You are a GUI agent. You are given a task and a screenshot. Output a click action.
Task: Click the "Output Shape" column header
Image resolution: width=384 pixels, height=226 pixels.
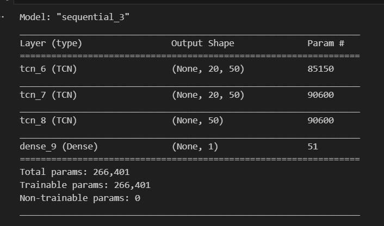point(202,43)
